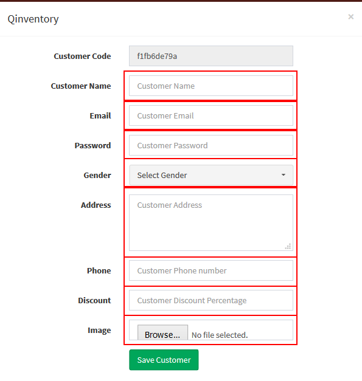Screen dimensions: 362x381
Task: Close the Qinventory dialog with the X
Action: [x=350, y=17]
